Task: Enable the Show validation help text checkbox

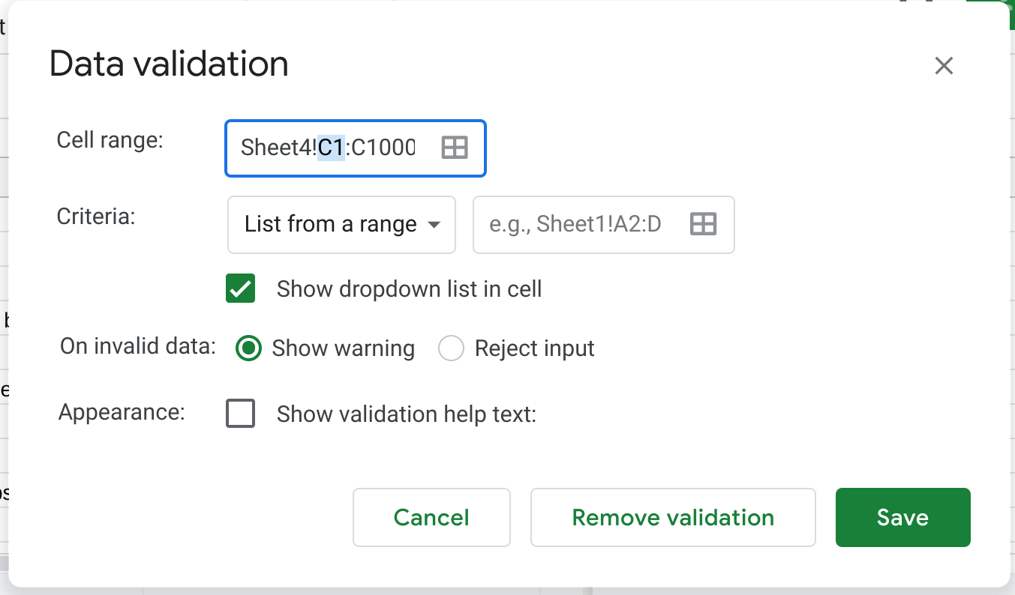Action: tap(241, 414)
